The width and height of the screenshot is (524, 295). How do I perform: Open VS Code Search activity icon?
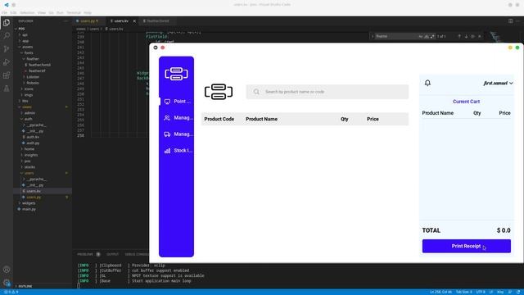[7, 36]
